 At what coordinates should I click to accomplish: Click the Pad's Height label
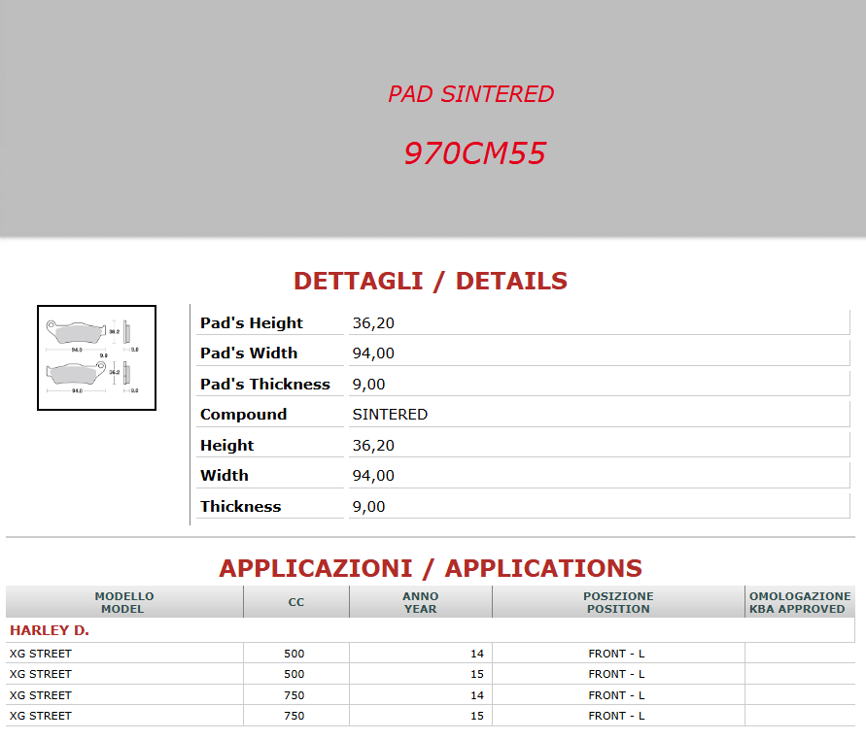point(252,322)
